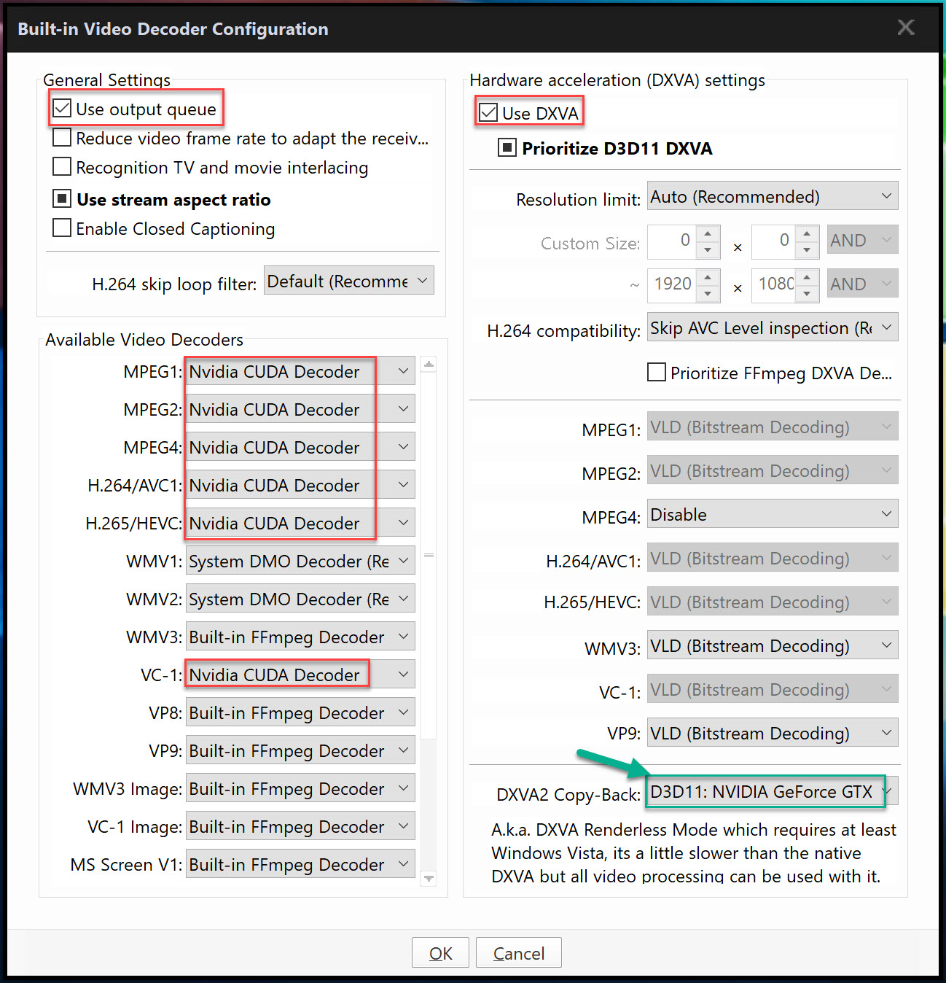The height and width of the screenshot is (983, 946).
Task: Open the Resolution limit Auto dropdown
Action: pyautogui.click(x=773, y=196)
